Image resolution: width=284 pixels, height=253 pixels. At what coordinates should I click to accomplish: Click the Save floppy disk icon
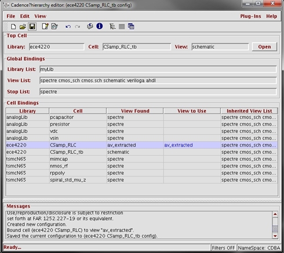(x=32, y=27)
